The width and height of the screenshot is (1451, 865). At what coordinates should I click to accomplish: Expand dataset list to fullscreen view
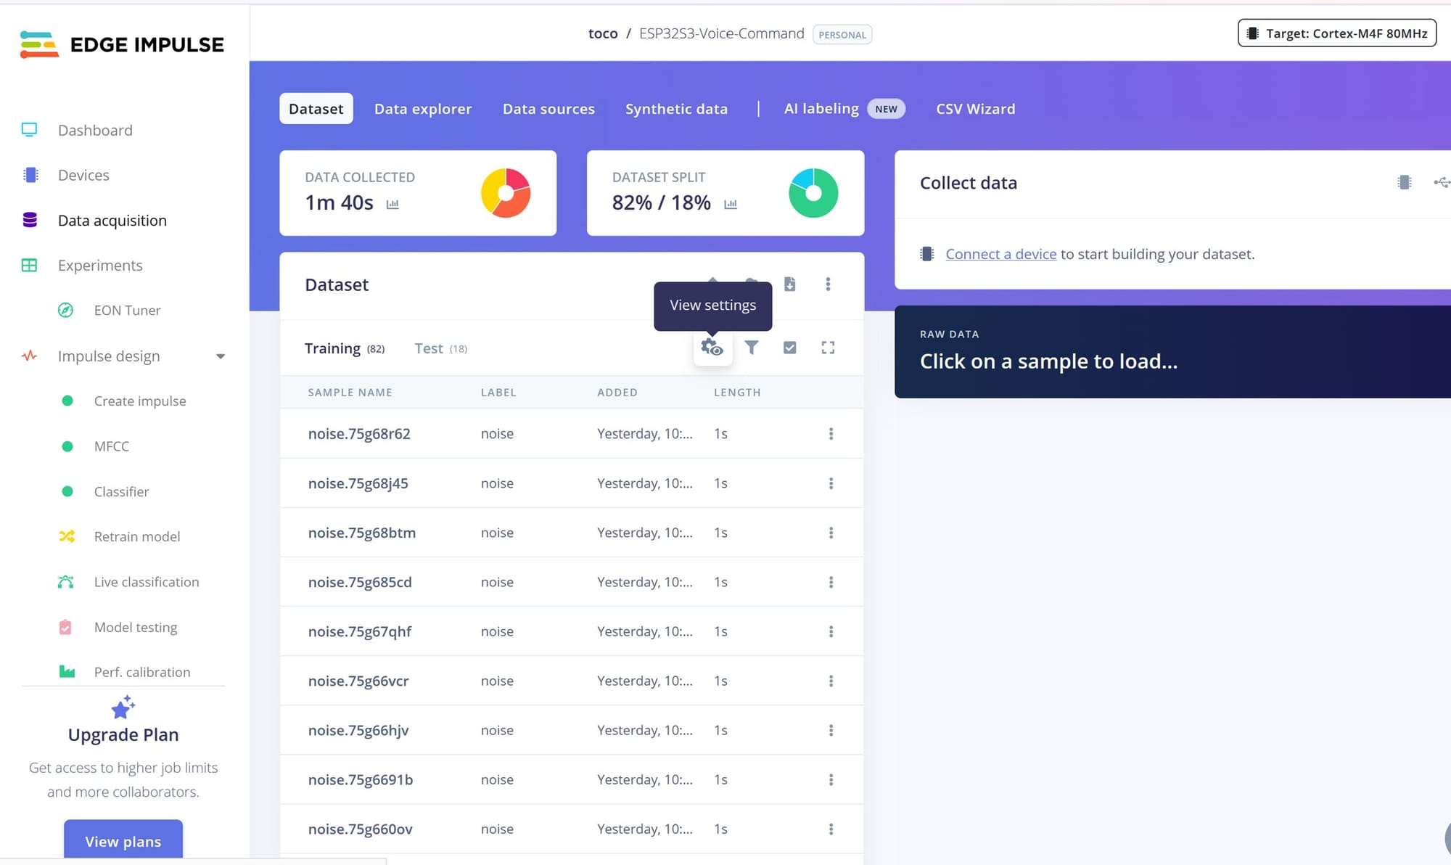click(x=828, y=348)
